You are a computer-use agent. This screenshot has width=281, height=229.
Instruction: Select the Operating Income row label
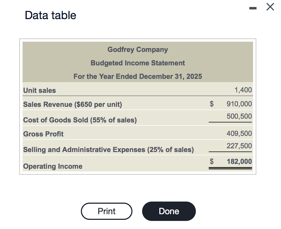pyautogui.click(x=53, y=166)
